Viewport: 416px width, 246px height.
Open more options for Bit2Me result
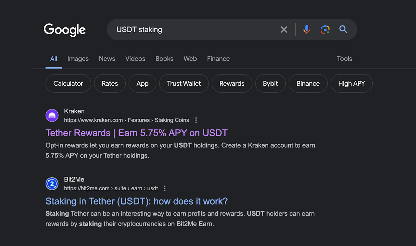click(x=165, y=188)
